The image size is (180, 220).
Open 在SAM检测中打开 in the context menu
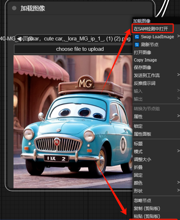tap(151, 29)
